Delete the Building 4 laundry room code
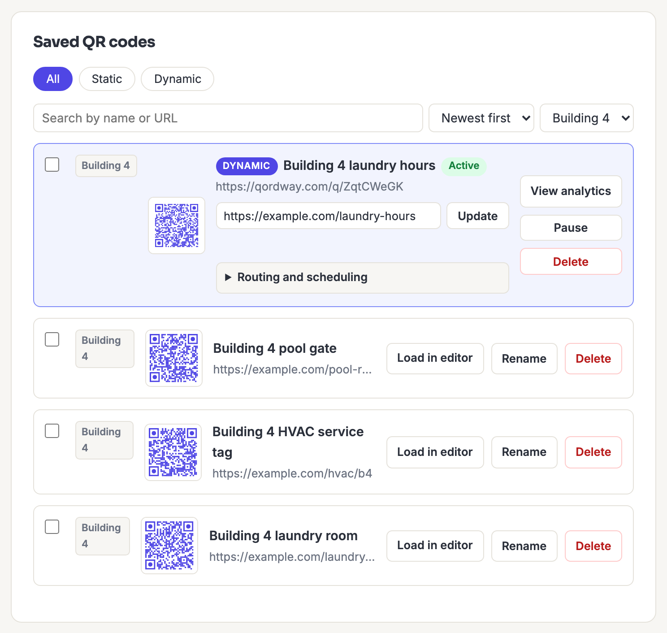This screenshot has height=633, width=667. coord(593,546)
